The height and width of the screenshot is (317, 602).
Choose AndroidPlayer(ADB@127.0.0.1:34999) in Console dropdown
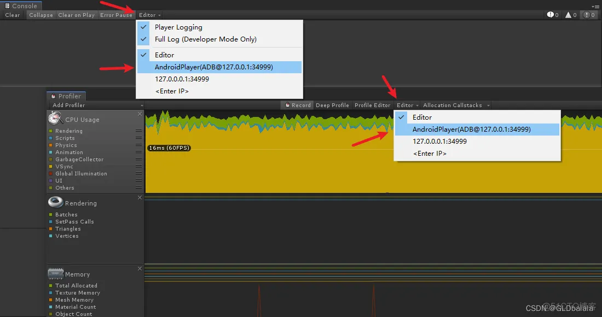tap(219, 67)
